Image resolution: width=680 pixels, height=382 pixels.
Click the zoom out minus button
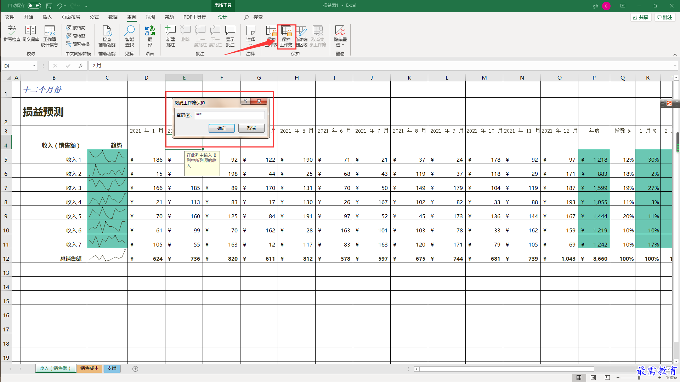coord(618,378)
